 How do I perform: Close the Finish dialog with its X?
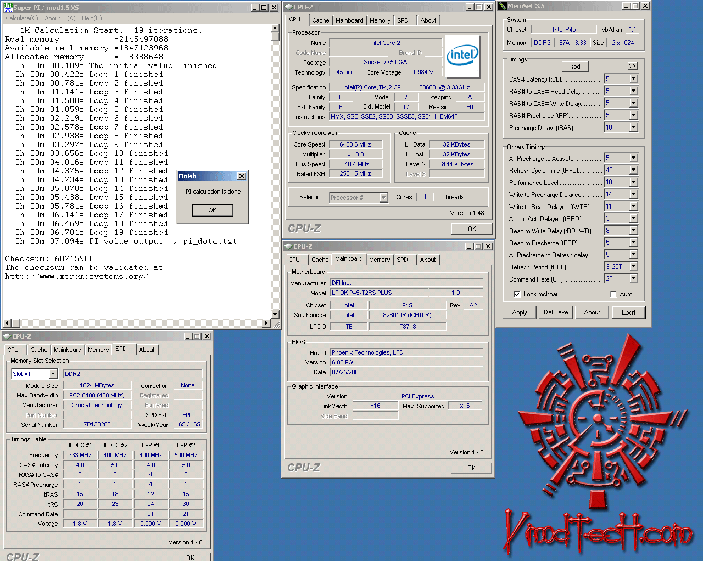(x=241, y=176)
